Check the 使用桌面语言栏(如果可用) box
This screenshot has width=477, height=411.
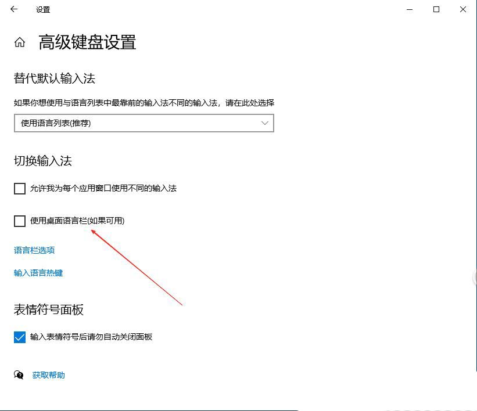click(x=20, y=221)
